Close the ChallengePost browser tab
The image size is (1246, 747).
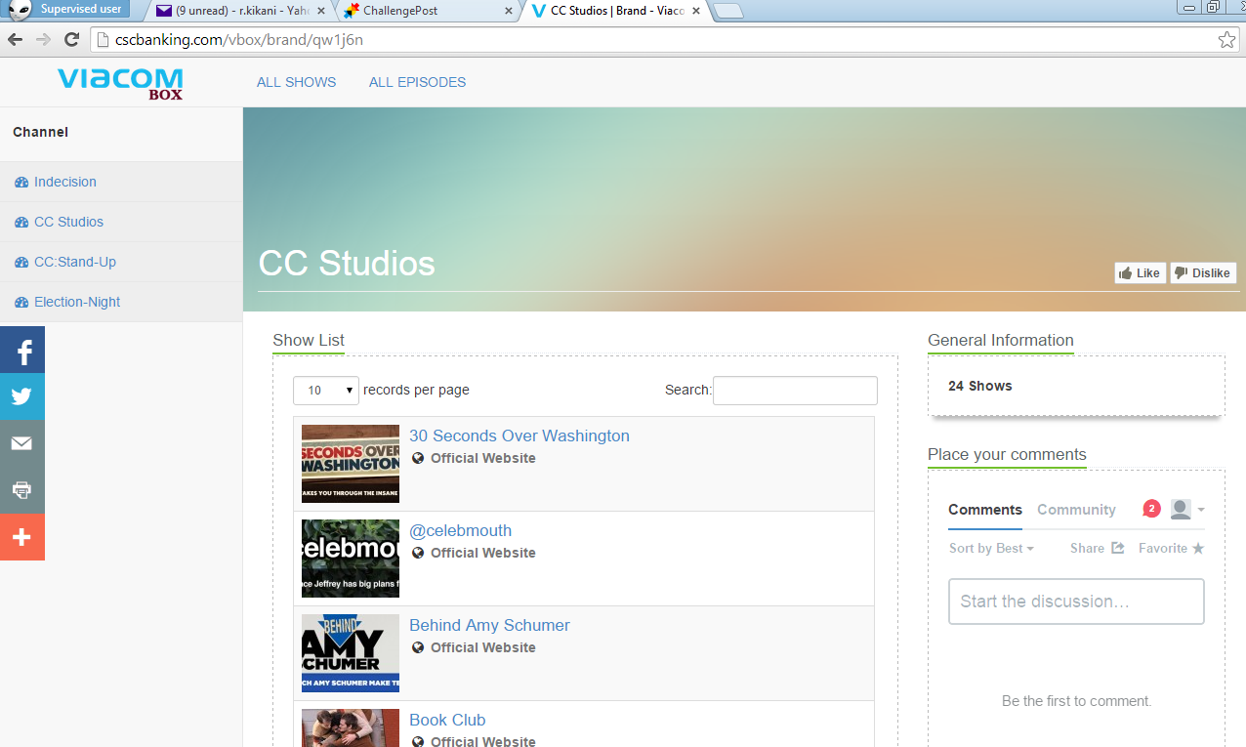[x=508, y=12]
